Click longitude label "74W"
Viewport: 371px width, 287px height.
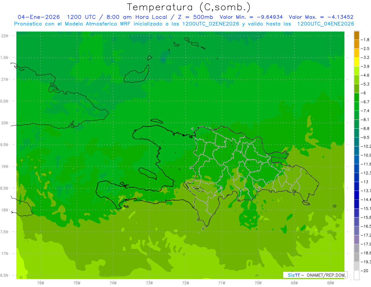pyautogui.click(x=113, y=283)
